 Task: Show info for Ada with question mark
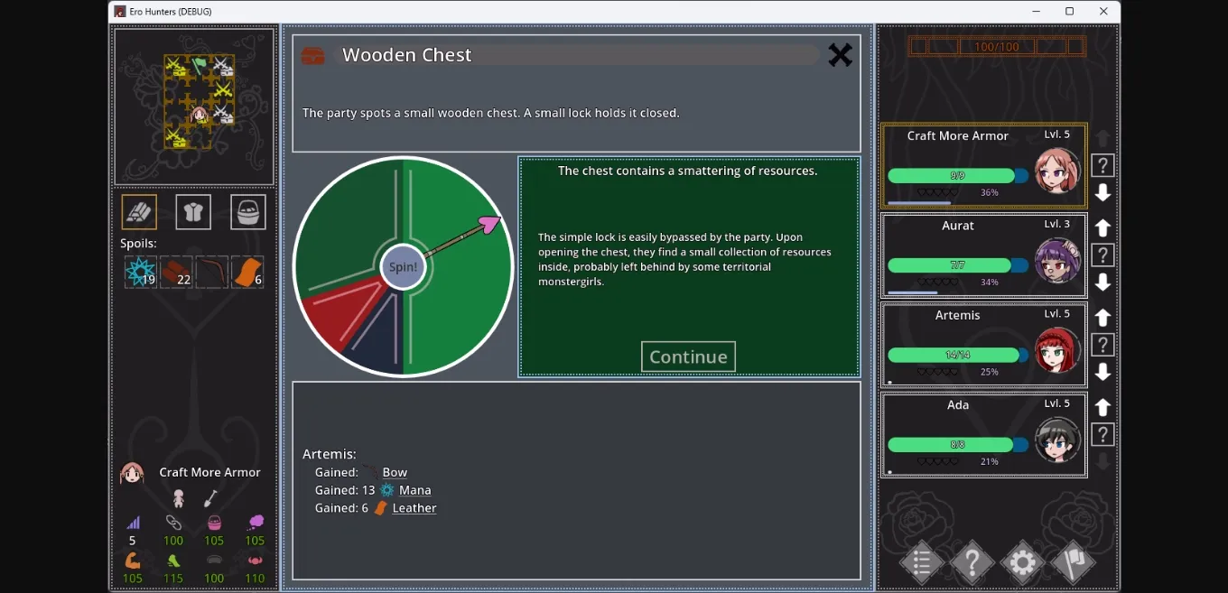click(x=1102, y=435)
